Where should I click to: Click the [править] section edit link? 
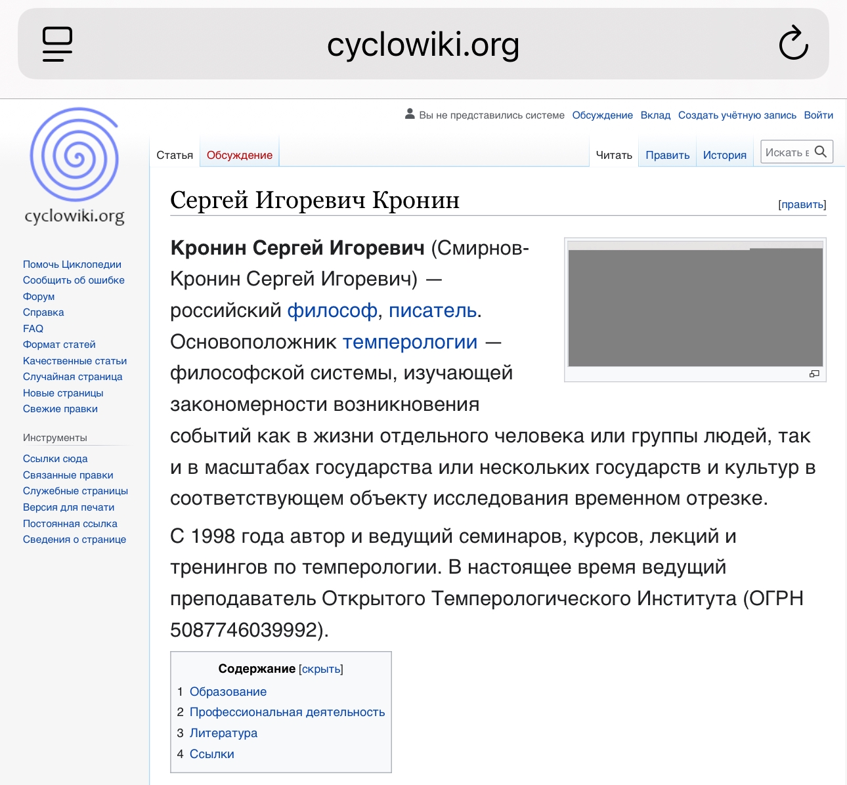[x=802, y=204]
